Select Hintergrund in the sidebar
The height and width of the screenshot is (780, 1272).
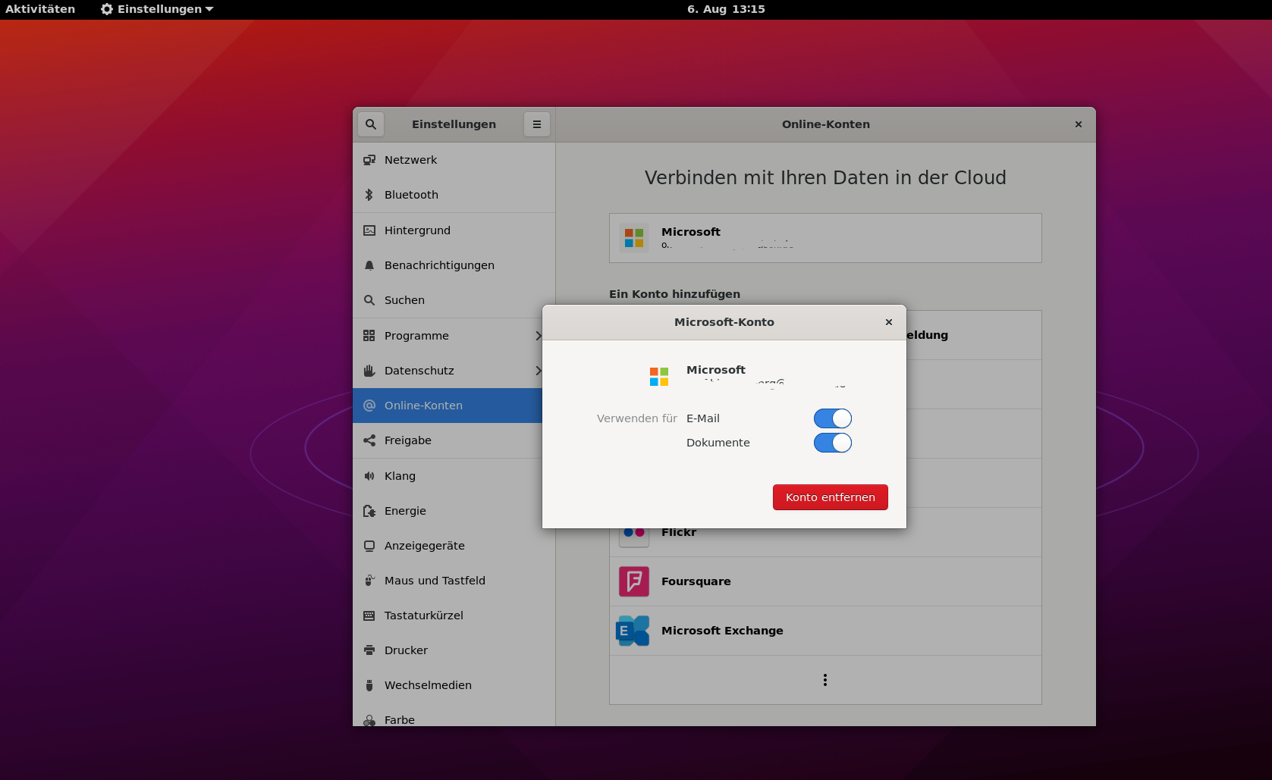point(417,230)
